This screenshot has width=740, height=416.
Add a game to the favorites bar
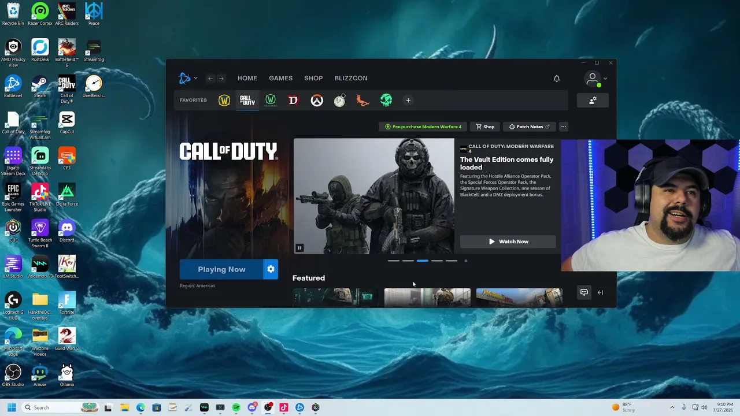pos(408,101)
